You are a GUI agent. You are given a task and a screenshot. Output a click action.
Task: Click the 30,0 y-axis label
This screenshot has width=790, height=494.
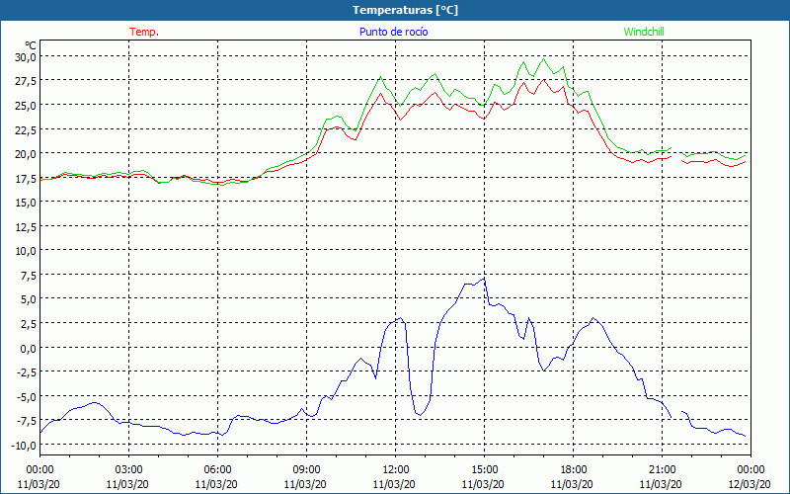point(26,56)
